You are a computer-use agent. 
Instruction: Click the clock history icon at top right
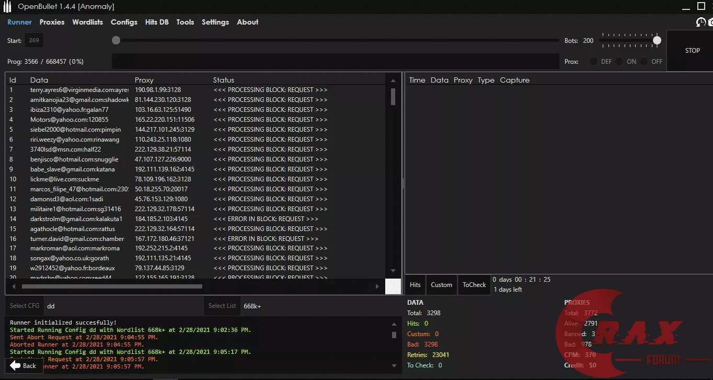point(701,22)
